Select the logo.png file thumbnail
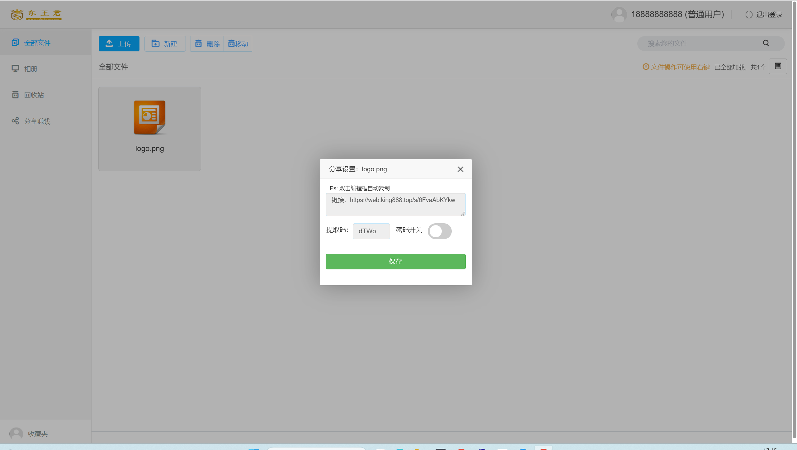 (150, 129)
